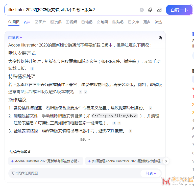Click the 百度Ai+ logo
The image size is (194, 186).
(x=15, y=37)
